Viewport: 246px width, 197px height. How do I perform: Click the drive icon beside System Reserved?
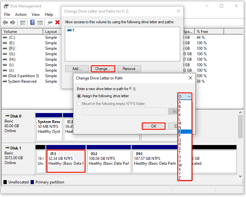(5, 81)
